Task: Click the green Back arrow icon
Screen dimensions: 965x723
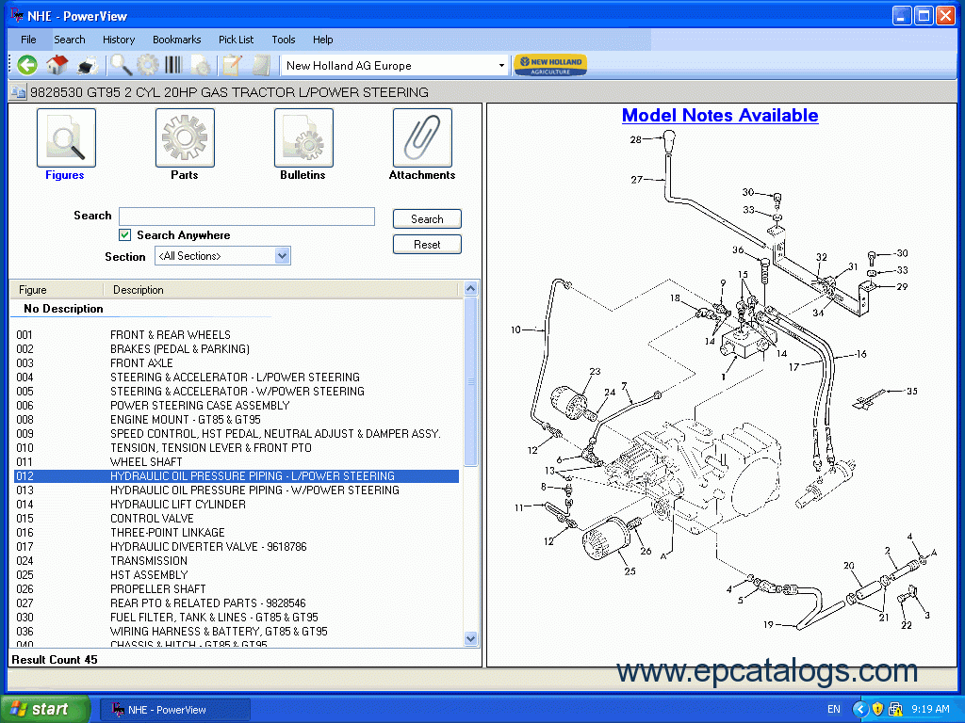Action: coord(27,65)
